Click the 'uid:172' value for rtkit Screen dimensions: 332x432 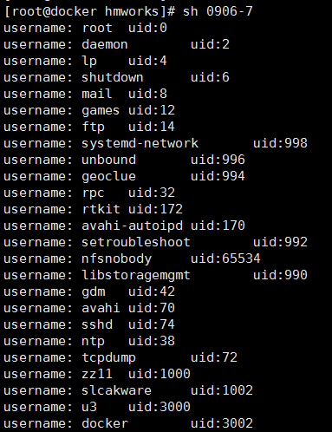coord(155,209)
